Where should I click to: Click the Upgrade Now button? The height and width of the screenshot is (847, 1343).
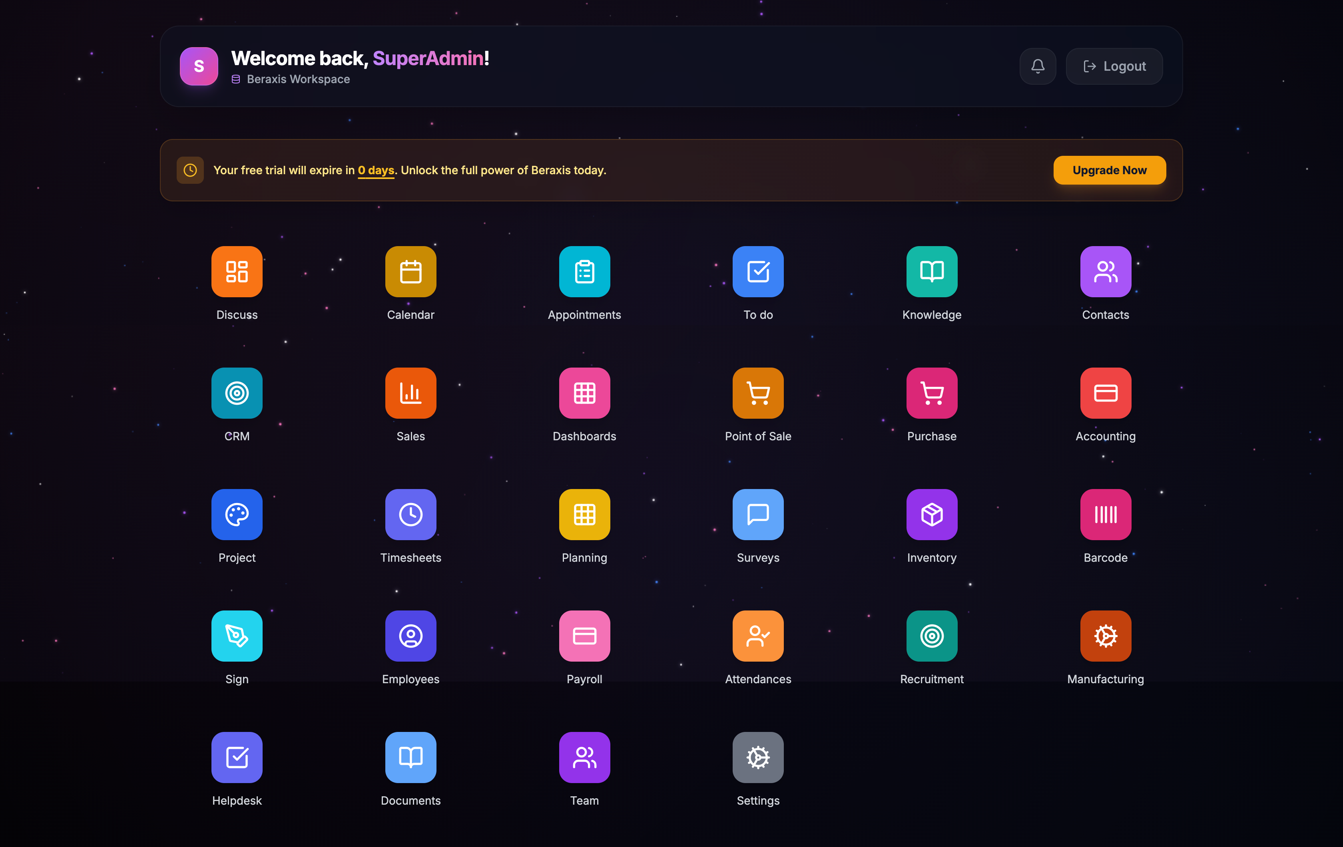1109,170
